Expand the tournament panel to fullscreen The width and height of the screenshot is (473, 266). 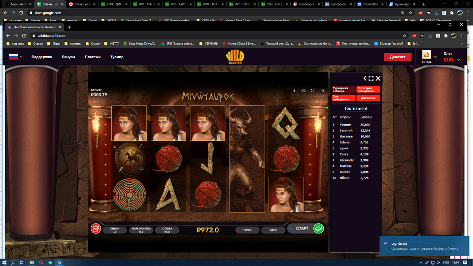click(x=371, y=78)
